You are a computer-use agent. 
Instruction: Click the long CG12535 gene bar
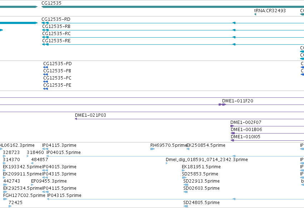coord(173,7)
